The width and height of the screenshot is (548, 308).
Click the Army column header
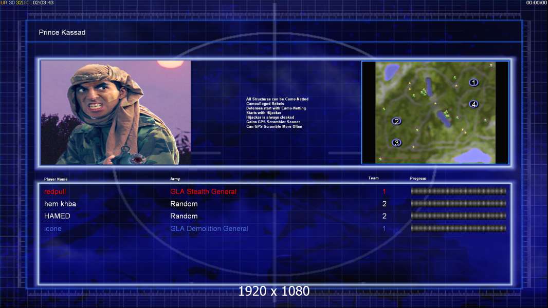(175, 179)
